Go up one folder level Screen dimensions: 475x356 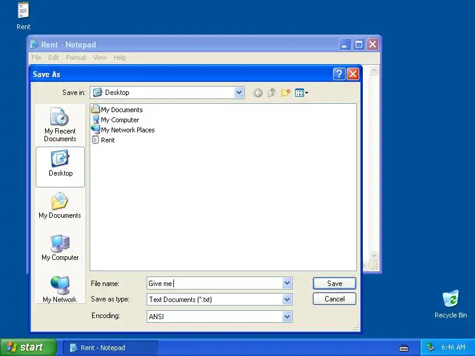point(272,93)
